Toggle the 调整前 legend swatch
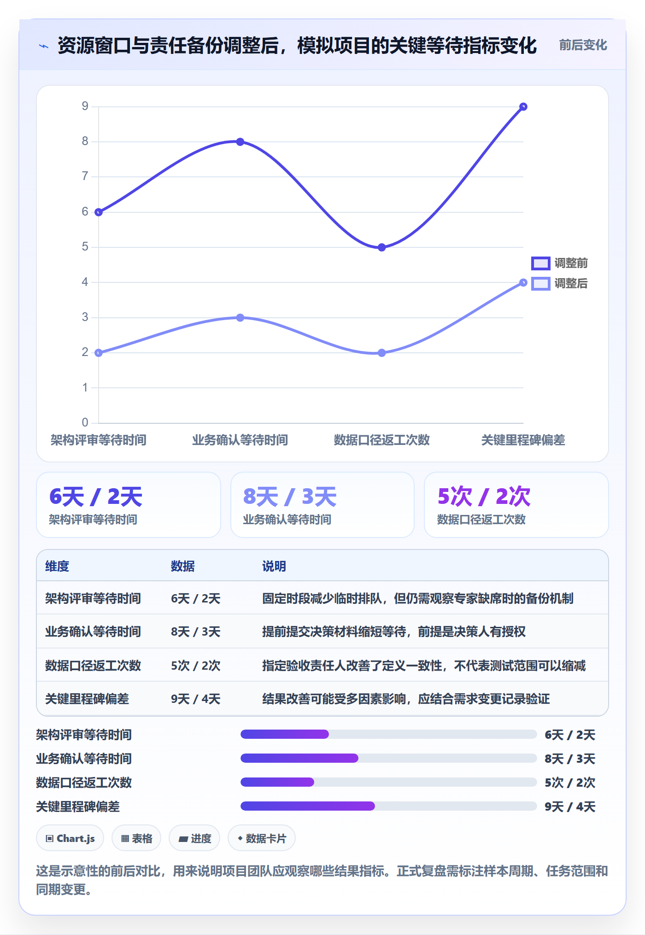645x935 pixels. (540, 263)
